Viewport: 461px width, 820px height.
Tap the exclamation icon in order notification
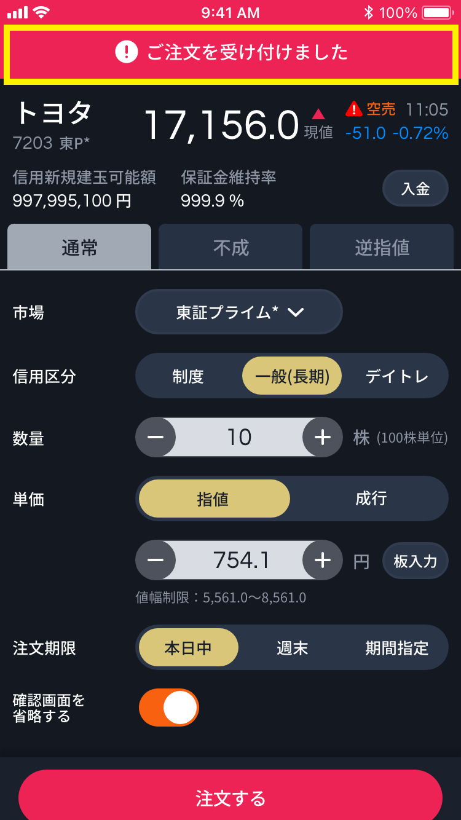(x=126, y=52)
